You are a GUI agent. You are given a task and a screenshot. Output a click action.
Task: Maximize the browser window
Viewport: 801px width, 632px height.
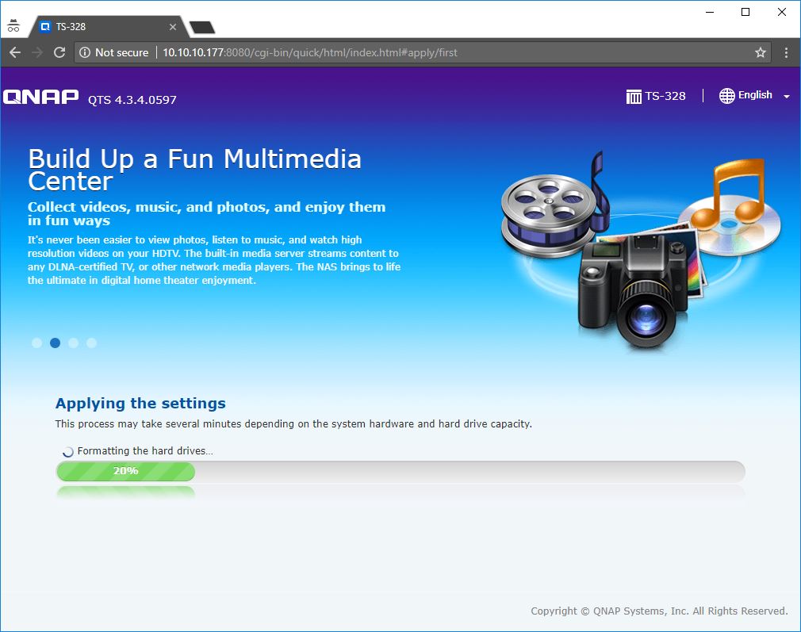pyautogui.click(x=745, y=12)
